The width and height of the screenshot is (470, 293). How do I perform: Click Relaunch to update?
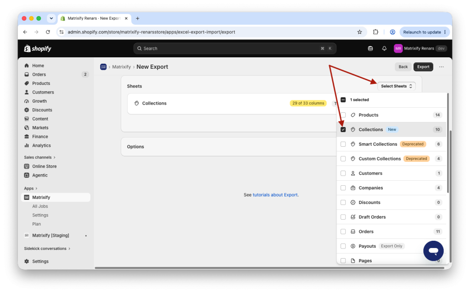click(425, 32)
